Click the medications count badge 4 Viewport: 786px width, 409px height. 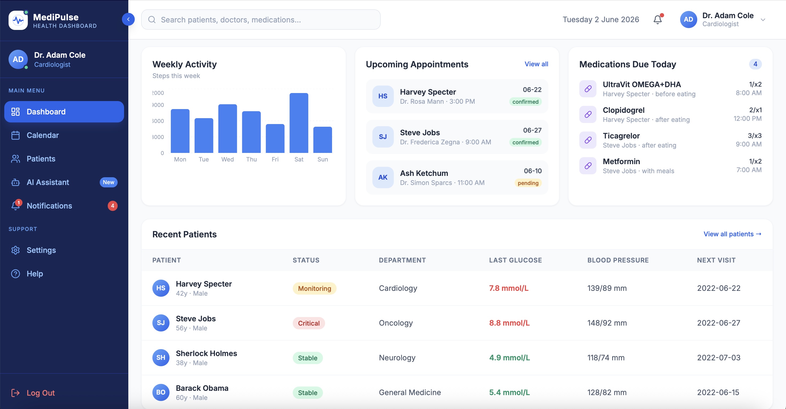755,64
